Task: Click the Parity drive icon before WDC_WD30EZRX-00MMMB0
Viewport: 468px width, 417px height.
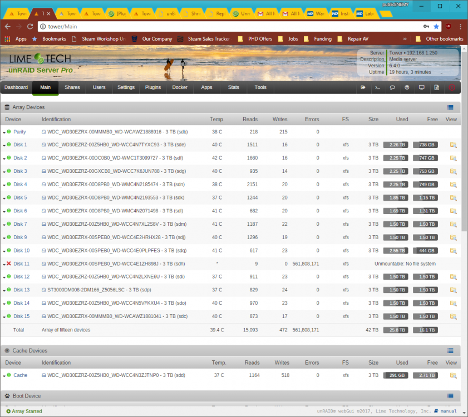Action: click(x=43, y=132)
